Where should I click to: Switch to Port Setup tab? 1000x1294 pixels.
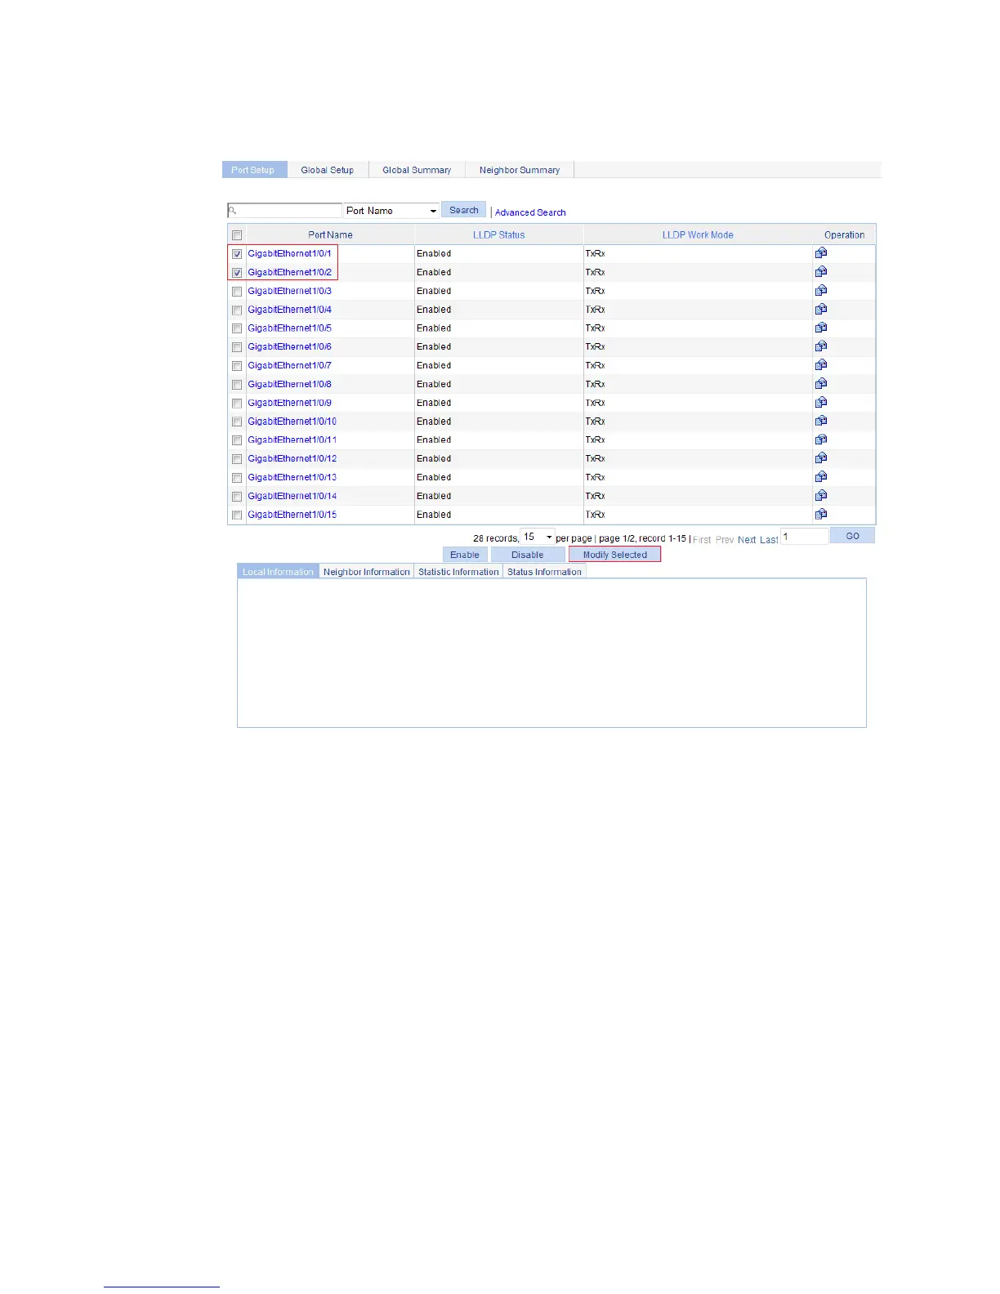click(253, 170)
